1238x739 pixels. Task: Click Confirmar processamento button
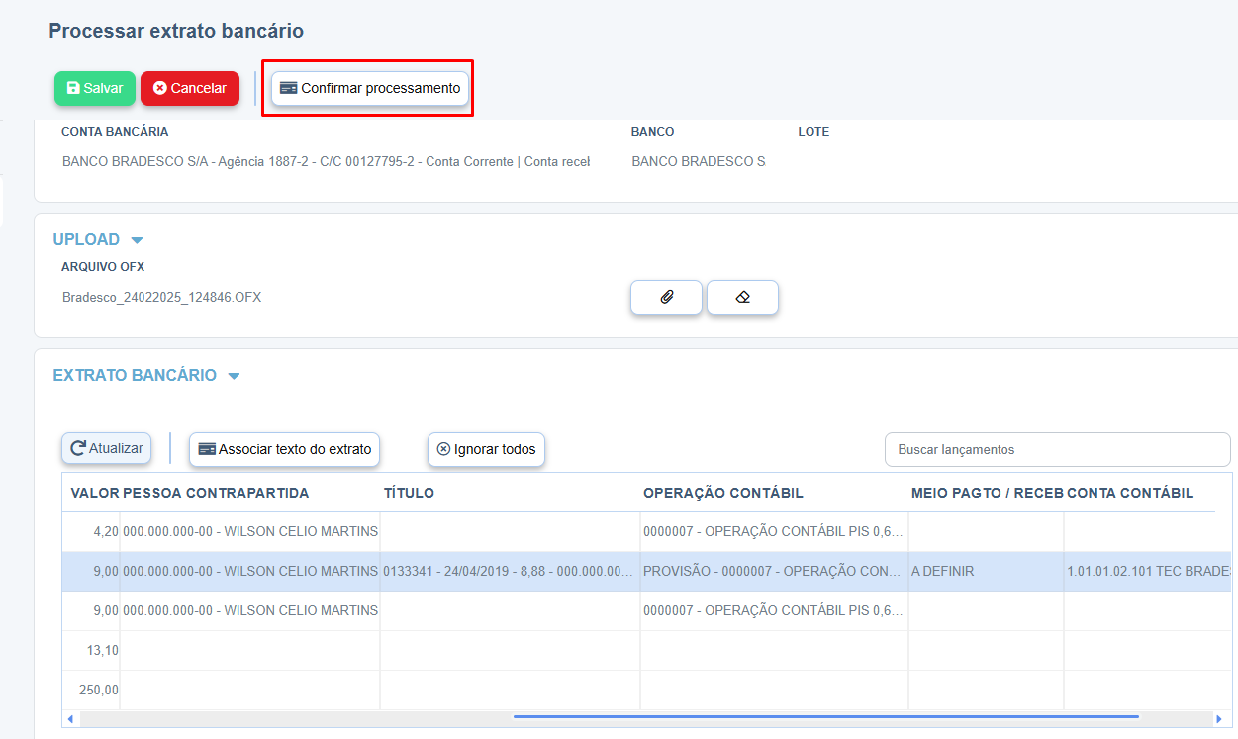point(370,88)
